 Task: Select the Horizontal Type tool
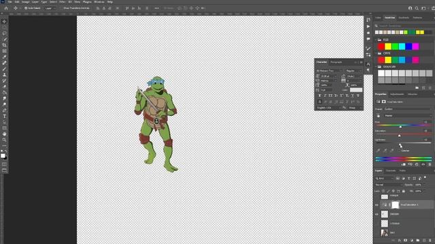point(4,116)
